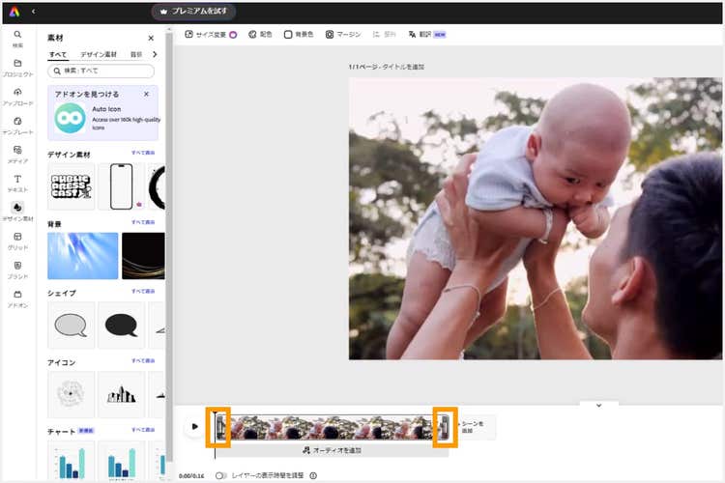Insert the circular floral icon

point(72,394)
